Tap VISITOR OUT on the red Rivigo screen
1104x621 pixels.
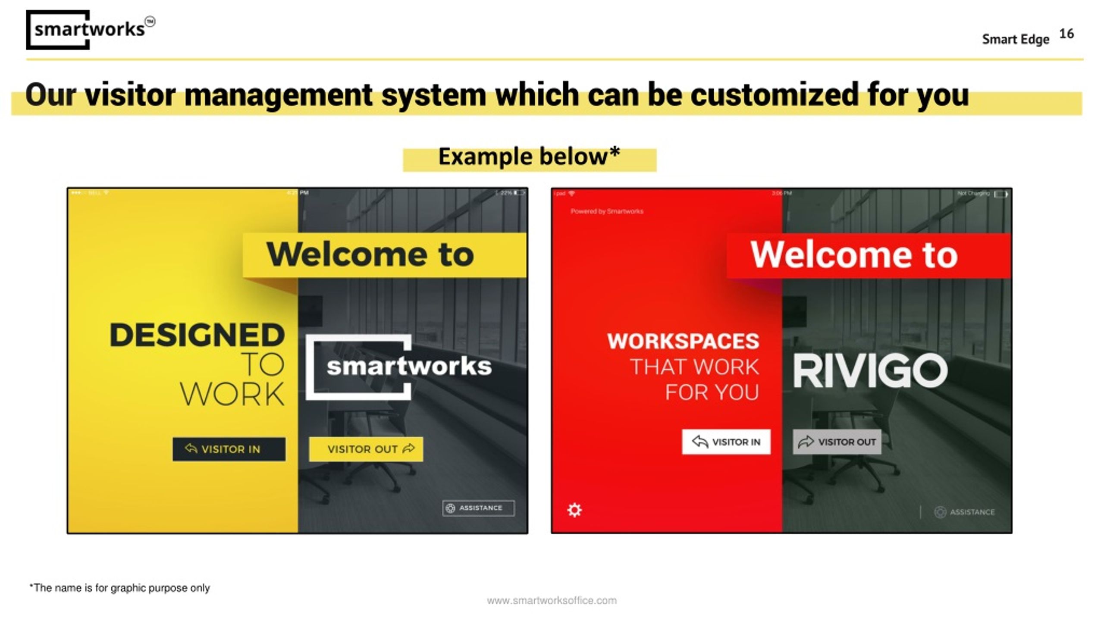point(837,442)
